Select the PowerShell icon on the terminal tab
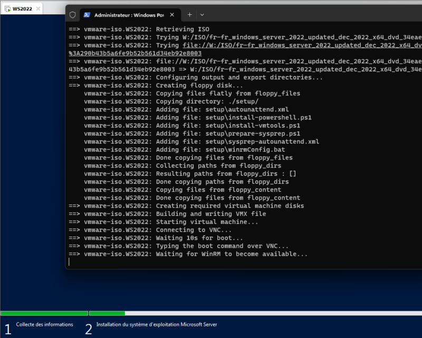This screenshot has height=338, width=422. 87,15
